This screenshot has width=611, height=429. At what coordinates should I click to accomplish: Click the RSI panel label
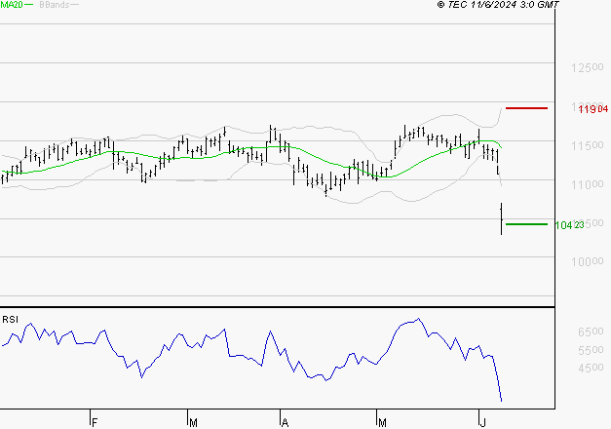point(10,320)
